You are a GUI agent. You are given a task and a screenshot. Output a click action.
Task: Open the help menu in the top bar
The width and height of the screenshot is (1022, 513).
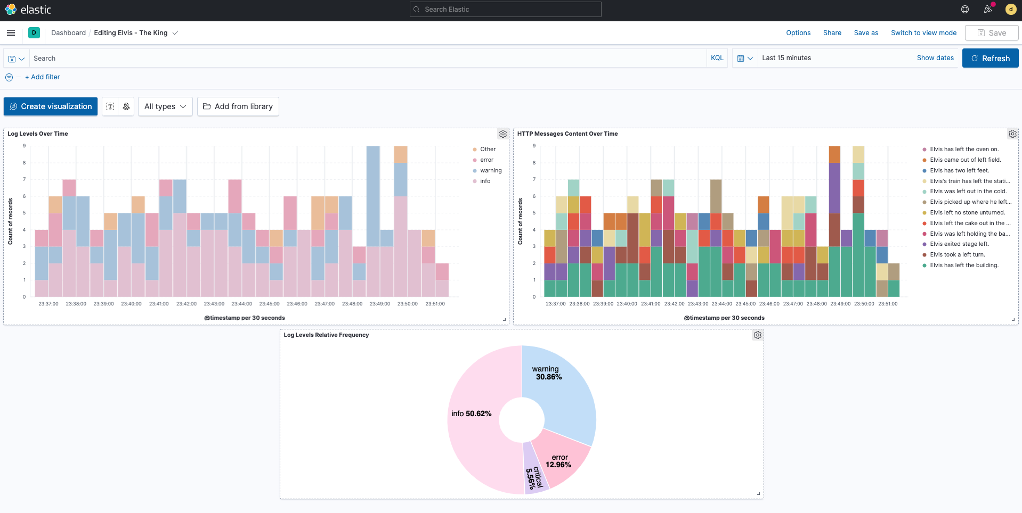(x=964, y=9)
